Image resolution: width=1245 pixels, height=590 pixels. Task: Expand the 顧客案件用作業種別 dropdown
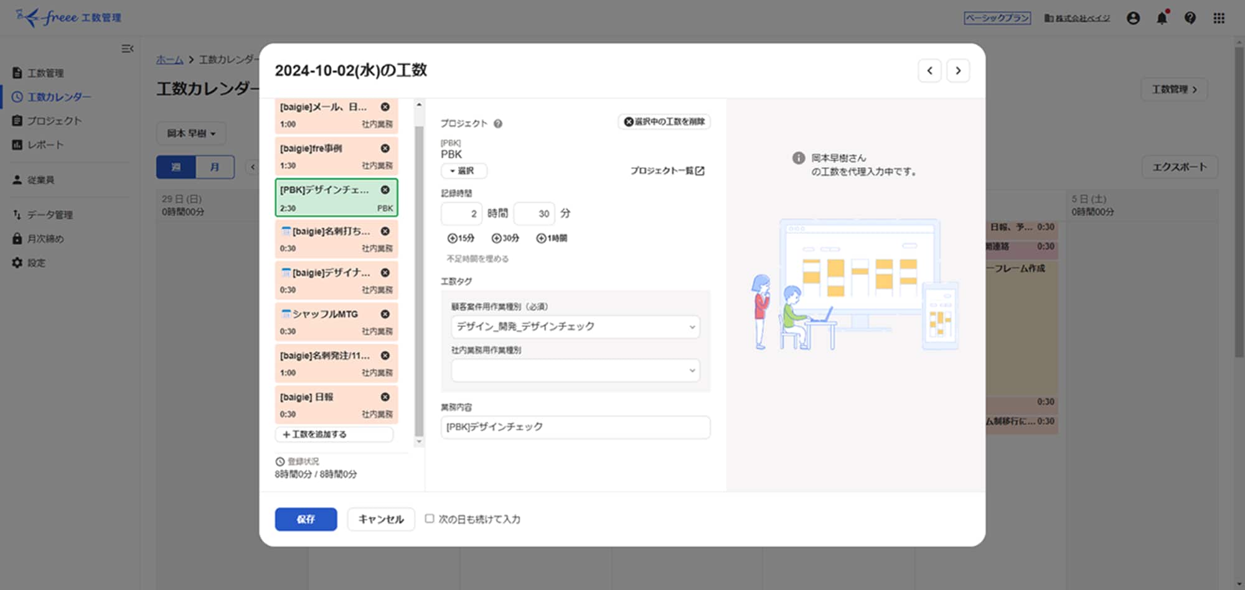tap(575, 327)
